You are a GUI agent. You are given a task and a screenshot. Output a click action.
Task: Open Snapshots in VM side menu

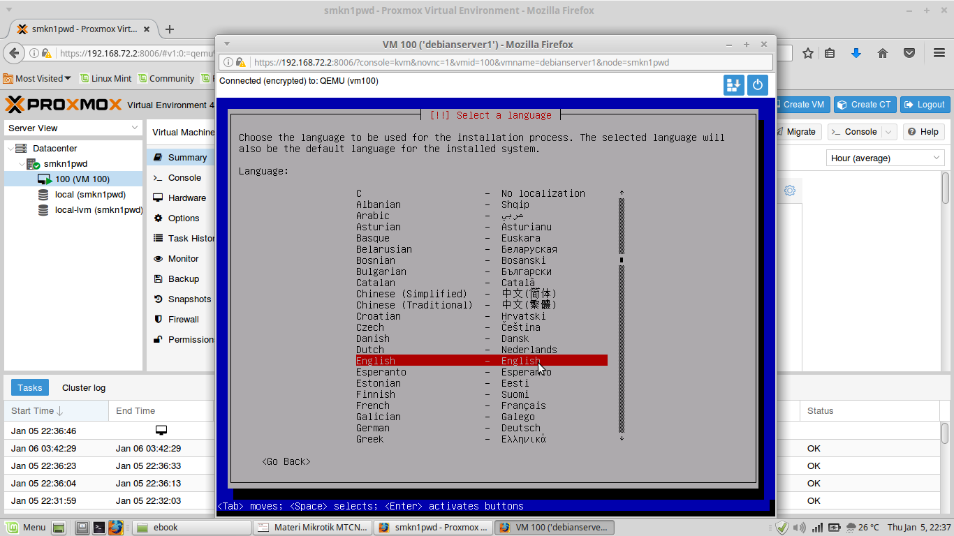coord(182,299)
